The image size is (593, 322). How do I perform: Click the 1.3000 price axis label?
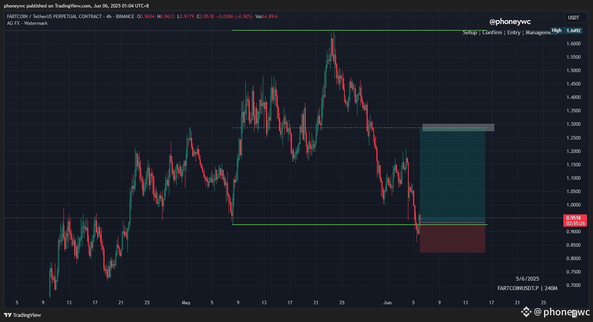[574, 124]
